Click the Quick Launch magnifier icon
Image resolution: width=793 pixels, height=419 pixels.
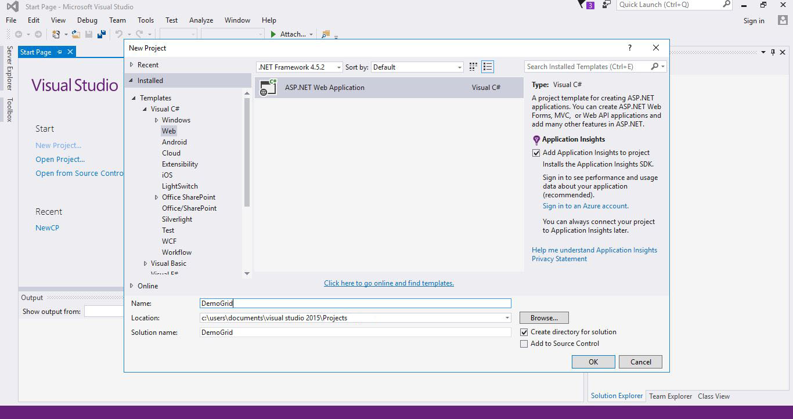(726, 5)
